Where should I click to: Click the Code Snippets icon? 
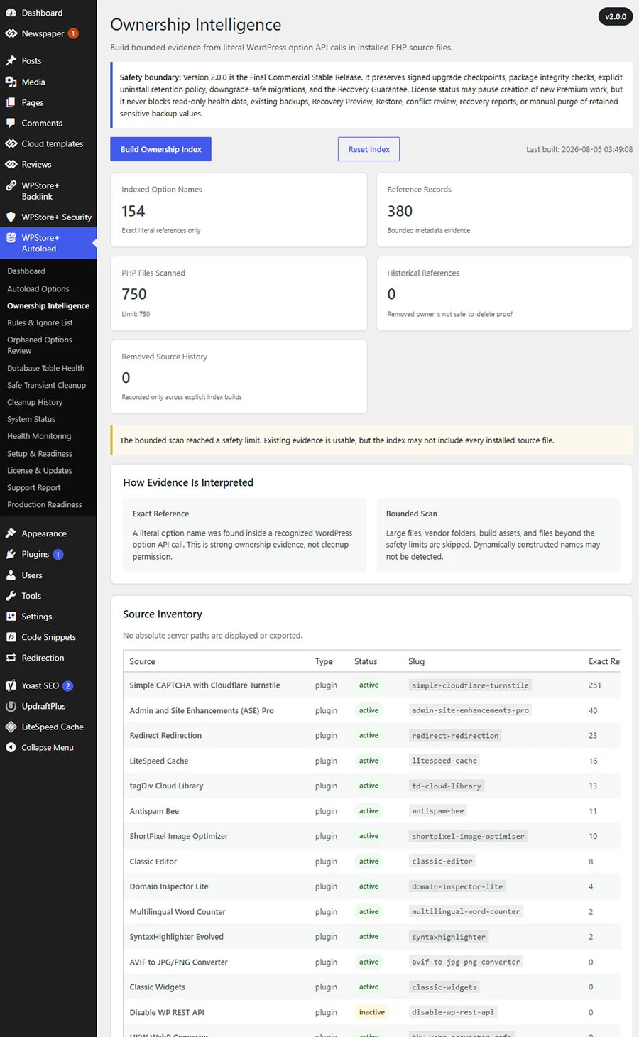[x=11, y=637]
